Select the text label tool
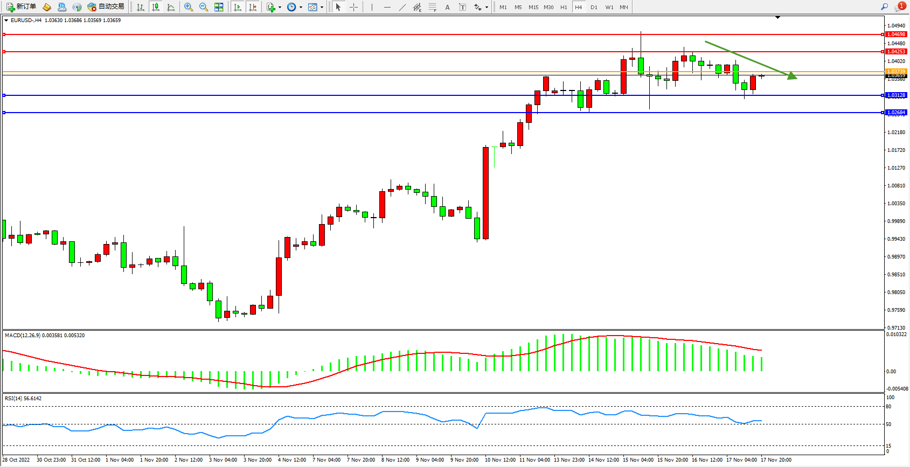 [462, 7]
